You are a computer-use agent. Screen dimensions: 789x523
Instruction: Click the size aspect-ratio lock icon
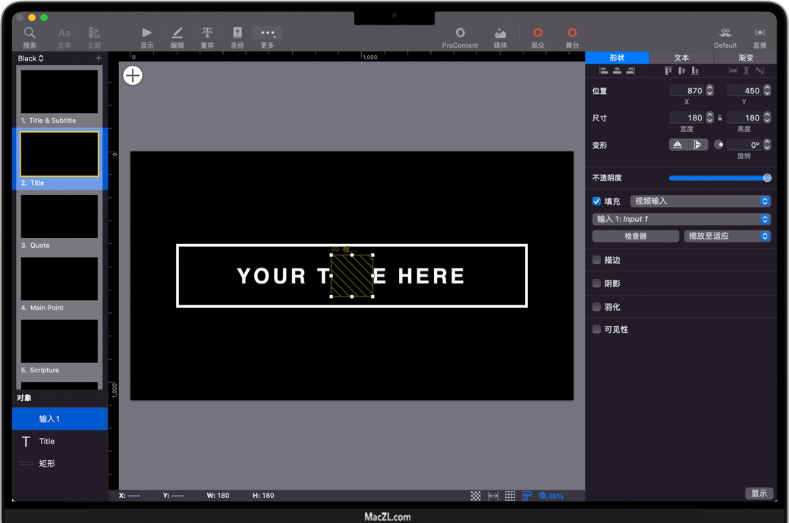(720, 118)
